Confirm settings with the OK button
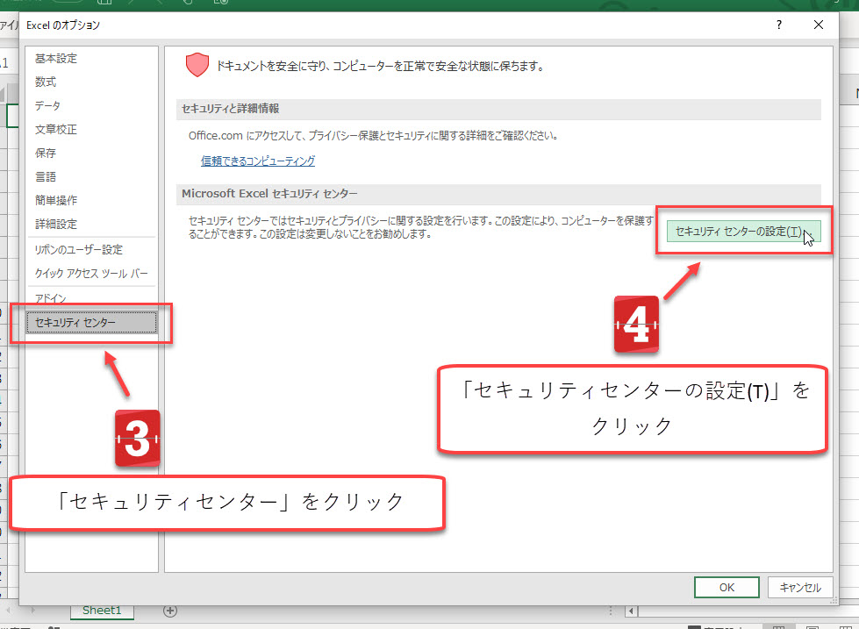This screenshot has width=859, height=629. coord(726,587)
